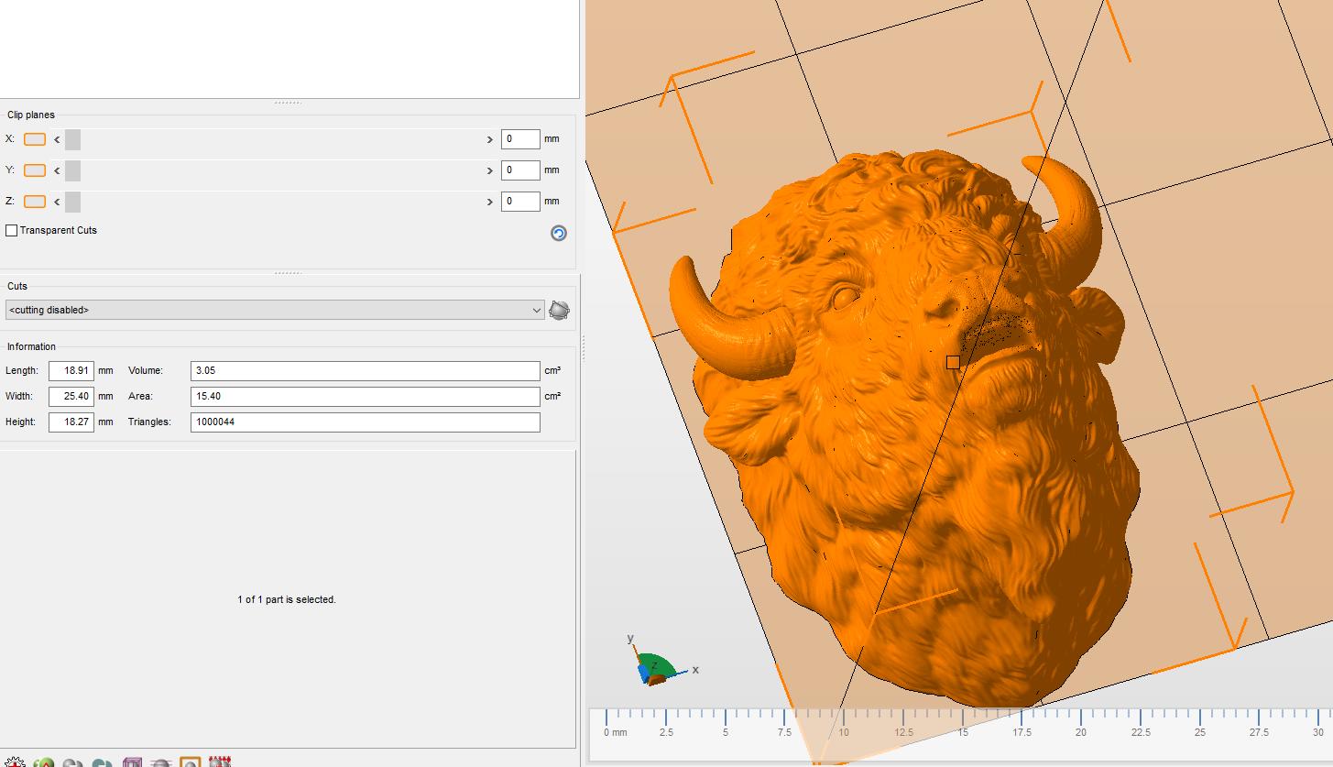The height and width of the screenshot is (767, 1333).
Task: Click the Z clip plane right arrow
Action: click(490, 202)
